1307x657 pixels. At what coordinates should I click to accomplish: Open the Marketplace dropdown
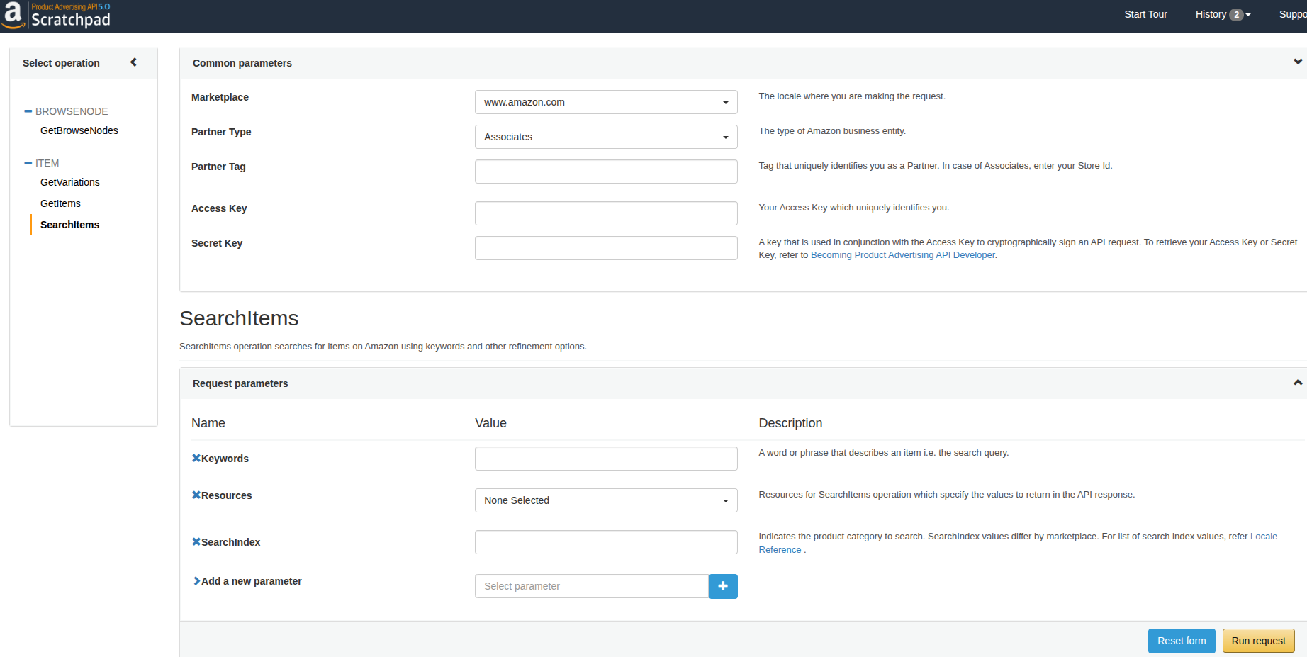pyautogui.click(x=606, y=102)
